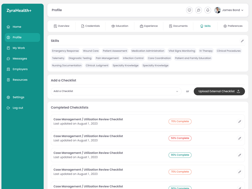Click Upload External Checklist button

[219, 91]
